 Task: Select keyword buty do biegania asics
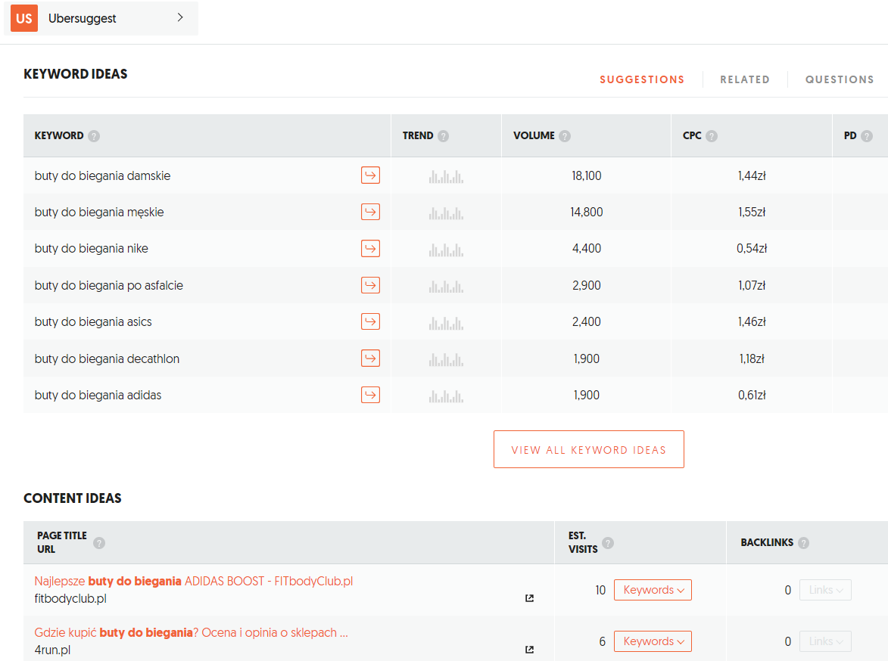93,322
